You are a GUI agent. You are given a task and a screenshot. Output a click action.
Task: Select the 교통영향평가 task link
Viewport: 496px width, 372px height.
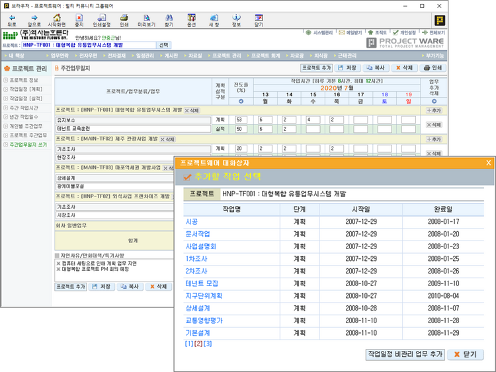point(204,320)
